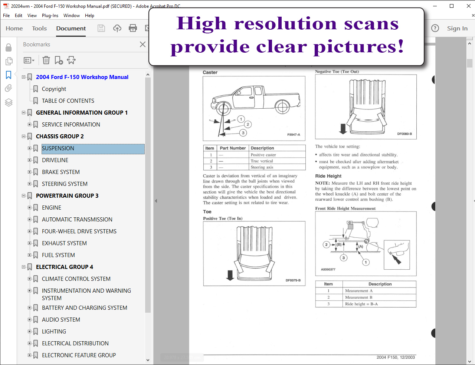Open the Attachments paperclip panel
Viewport: 475px width, 365px height.
click(x=9, y=88)
